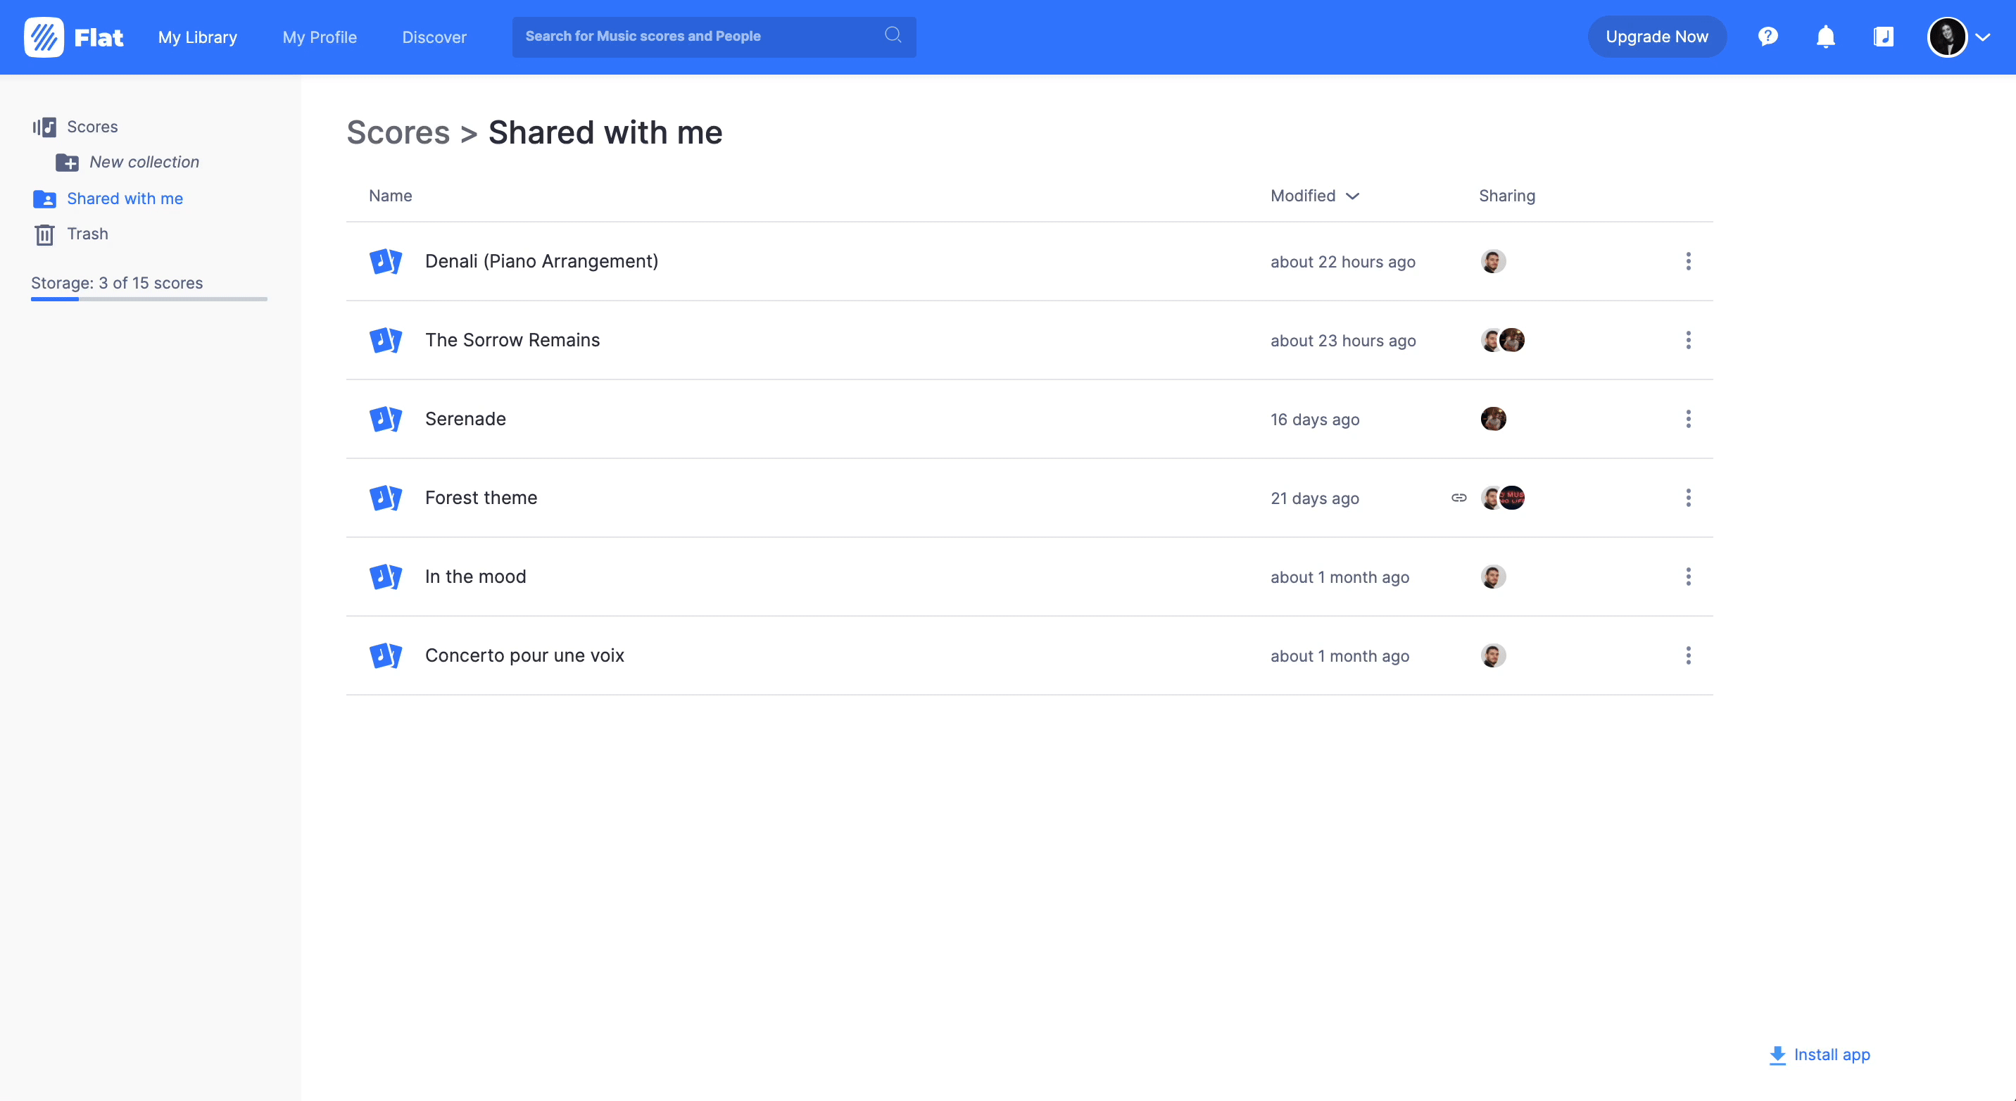Click the Serenade score file icon

pyautogui.click(x=386, y=420)
